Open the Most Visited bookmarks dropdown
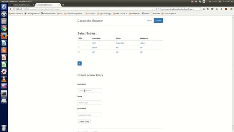 [16, 14]
